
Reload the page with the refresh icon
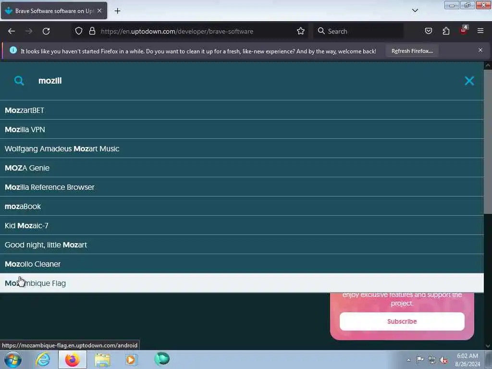coord(46,31)
